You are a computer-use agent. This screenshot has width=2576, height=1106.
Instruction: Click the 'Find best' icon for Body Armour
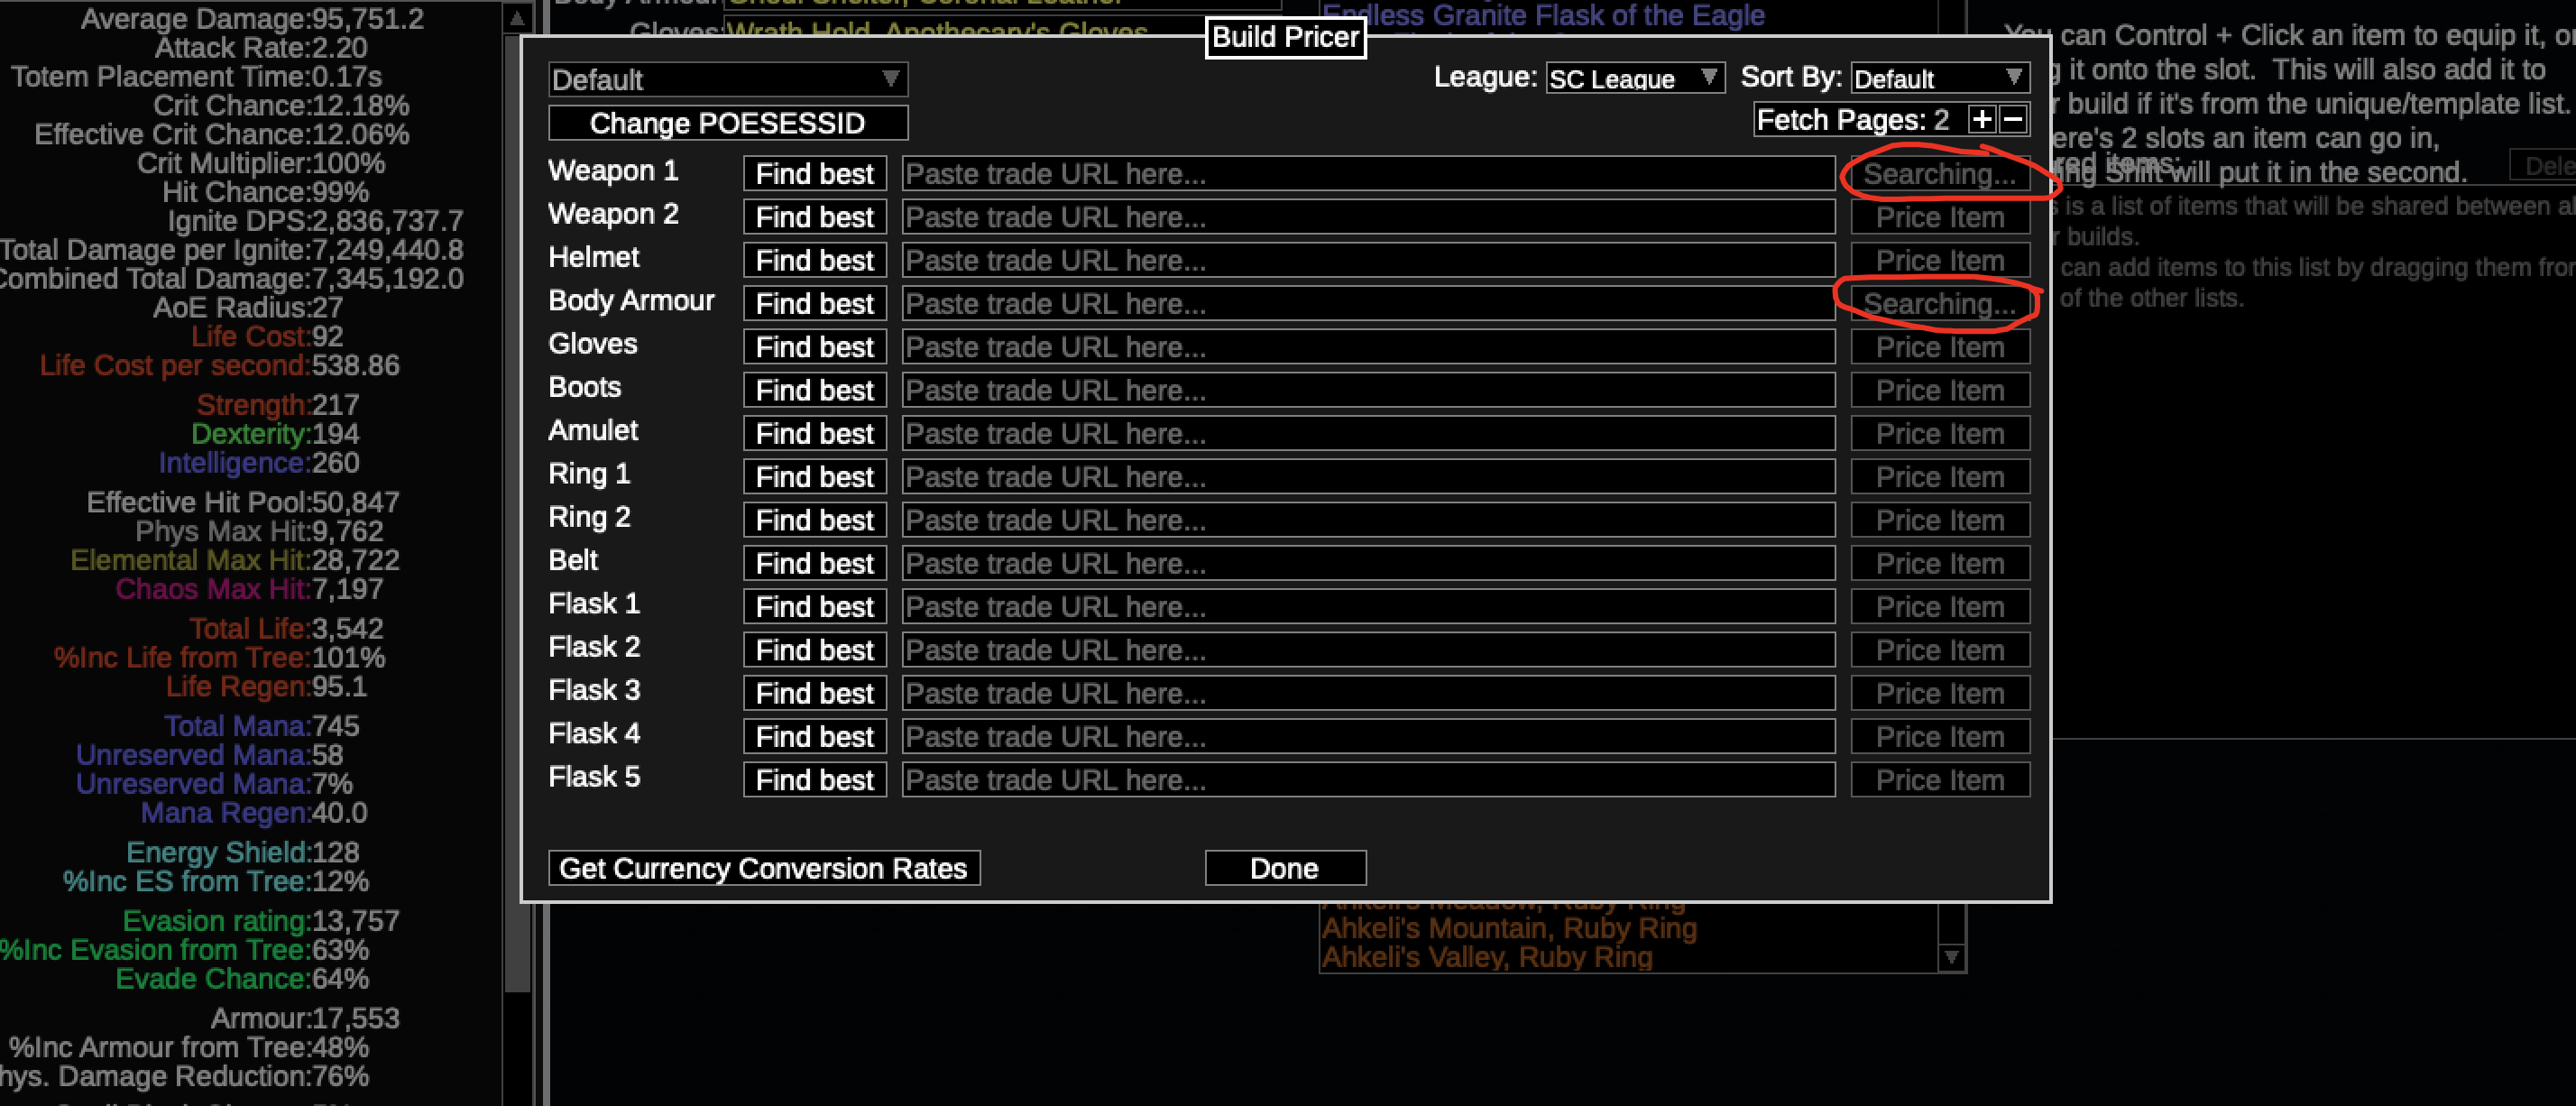814,302
